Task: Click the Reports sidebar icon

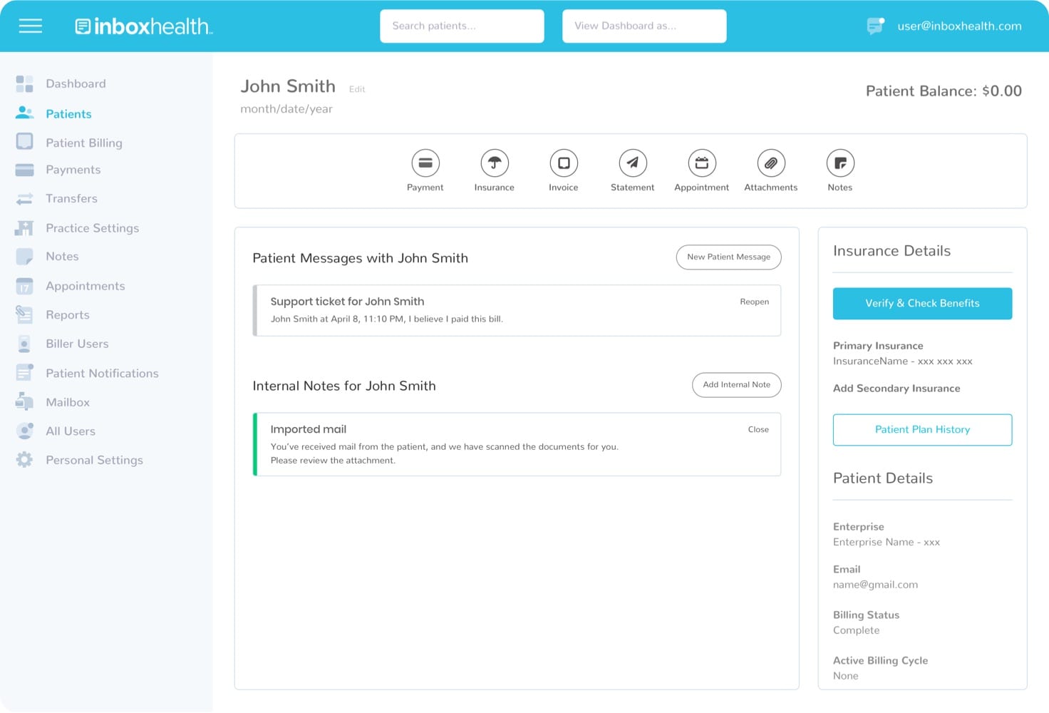Action: [24, 314]
